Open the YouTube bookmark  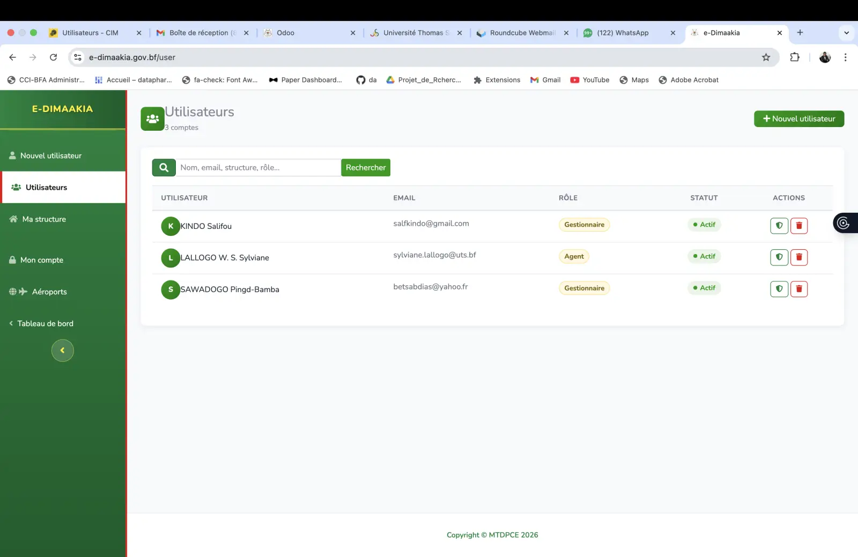(590, 80)
